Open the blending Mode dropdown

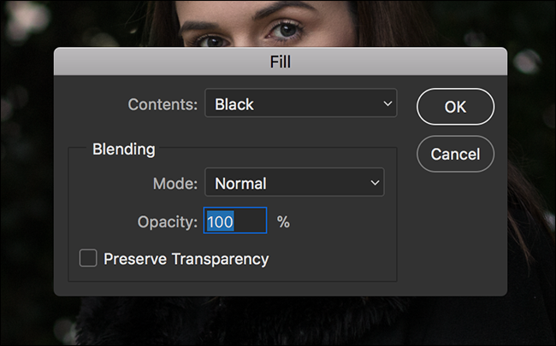(x=294, y=183)
